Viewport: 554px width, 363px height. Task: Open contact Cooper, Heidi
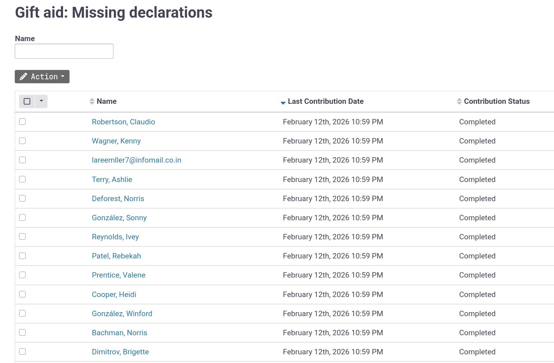114,295
